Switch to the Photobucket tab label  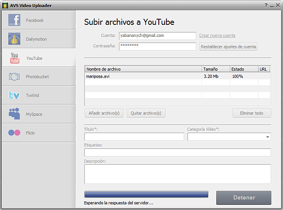pos(37,77)
